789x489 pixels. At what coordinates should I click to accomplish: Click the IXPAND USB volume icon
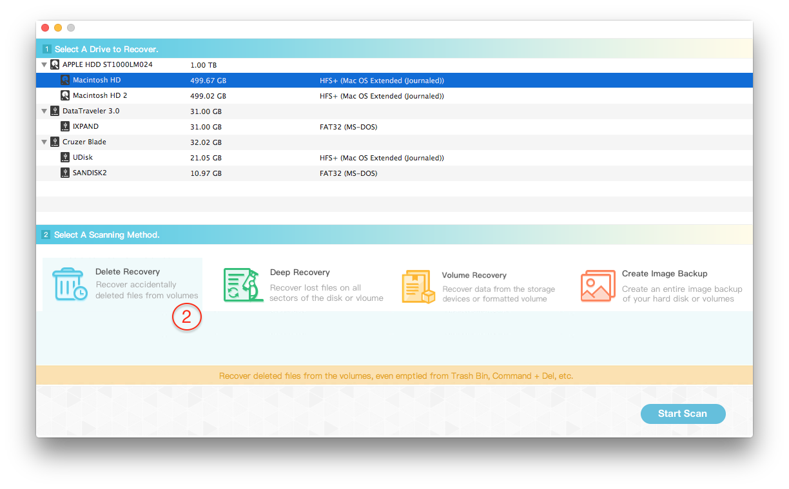pos(65,127)
